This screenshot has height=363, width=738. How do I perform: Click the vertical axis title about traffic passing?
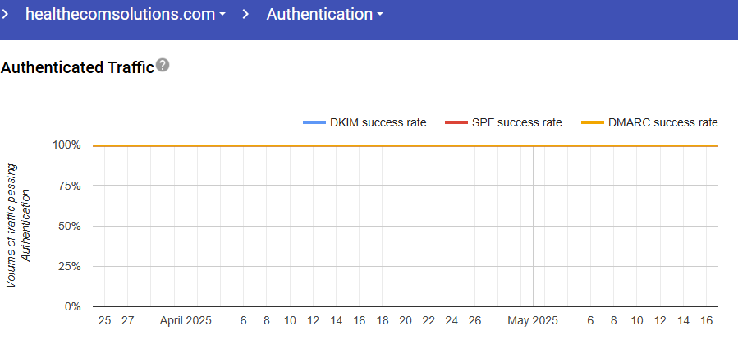pyautogui.click(x=18, y=225)
